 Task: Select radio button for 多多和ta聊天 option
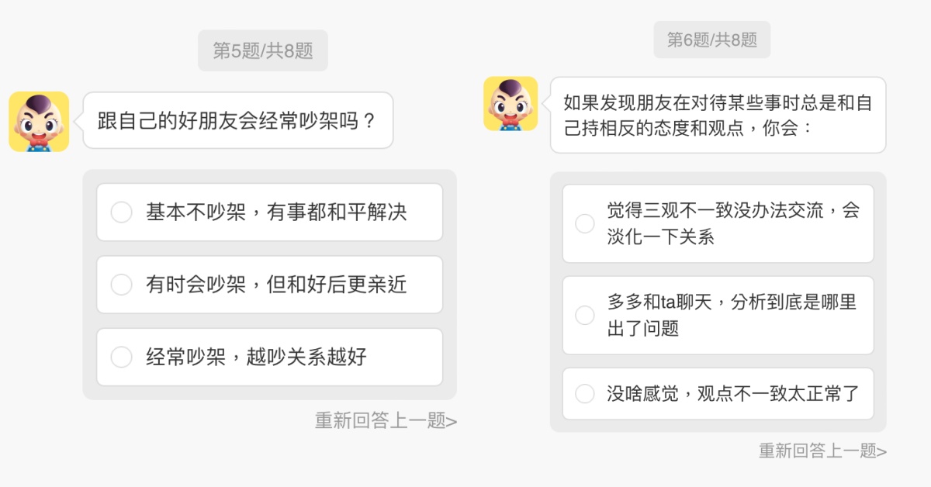584,315
